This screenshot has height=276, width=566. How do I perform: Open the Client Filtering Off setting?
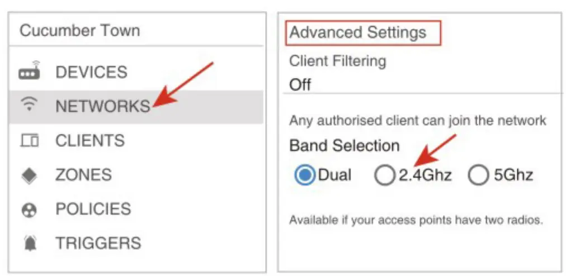pos(300,85)
